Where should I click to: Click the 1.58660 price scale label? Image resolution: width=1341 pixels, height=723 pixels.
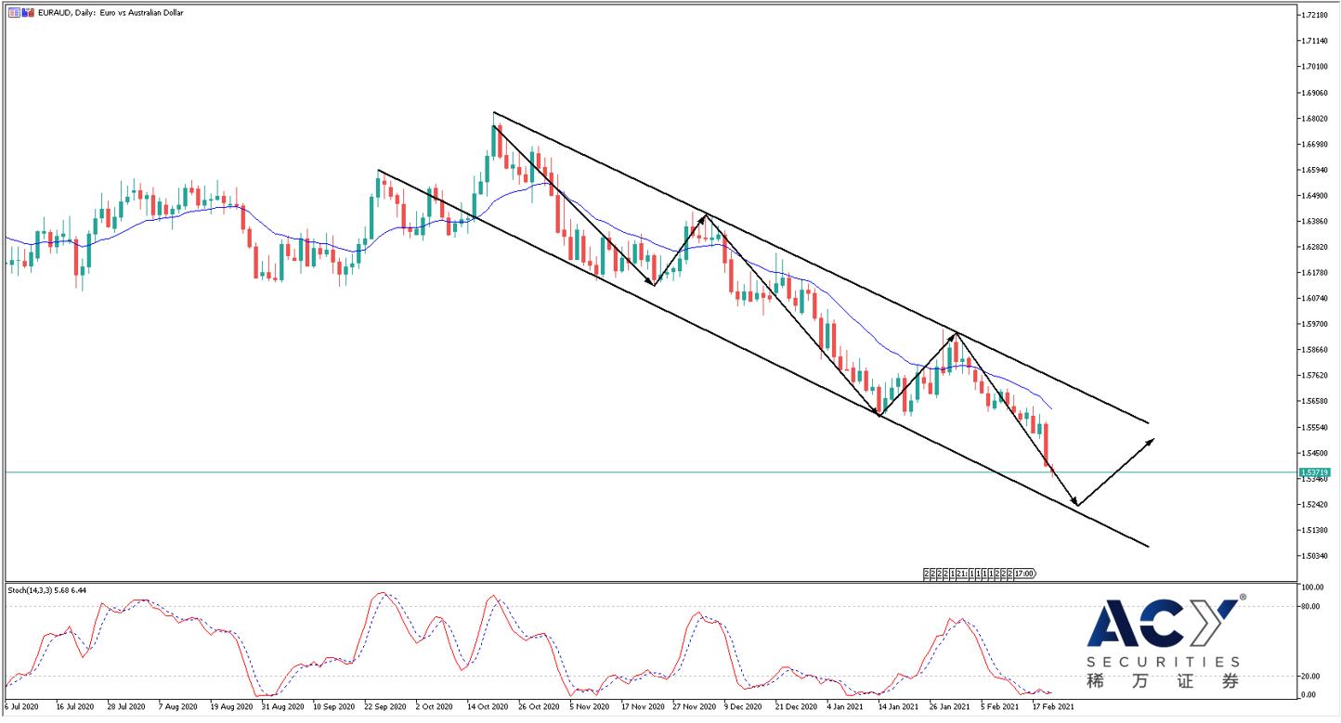tap(1314, 350)
